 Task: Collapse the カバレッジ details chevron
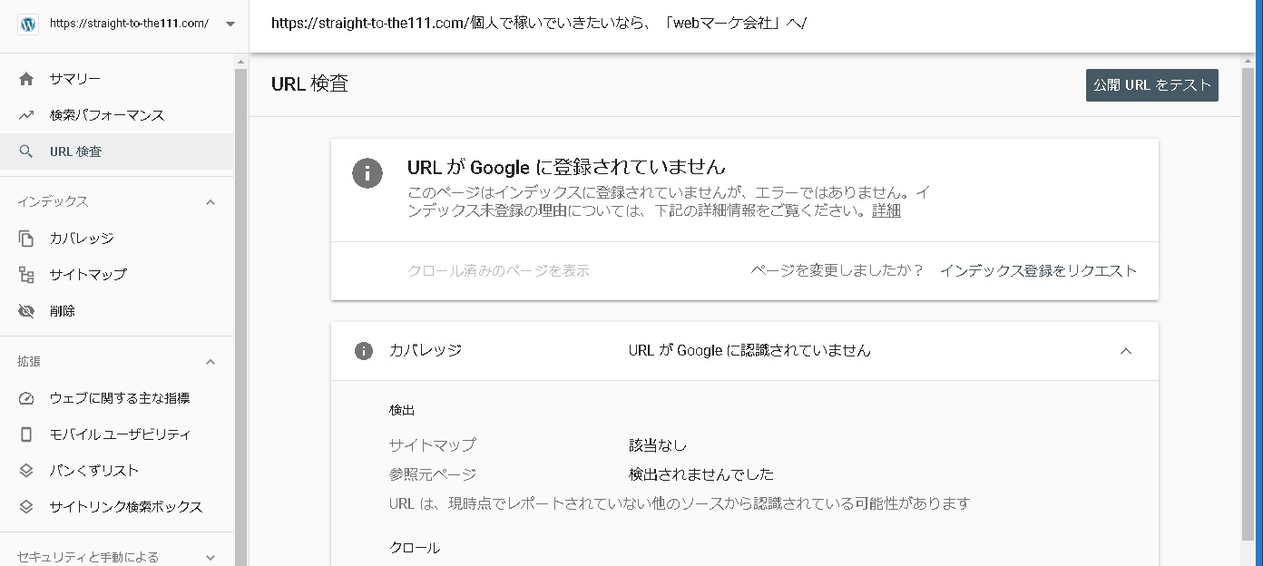(x=1126, y=351)
